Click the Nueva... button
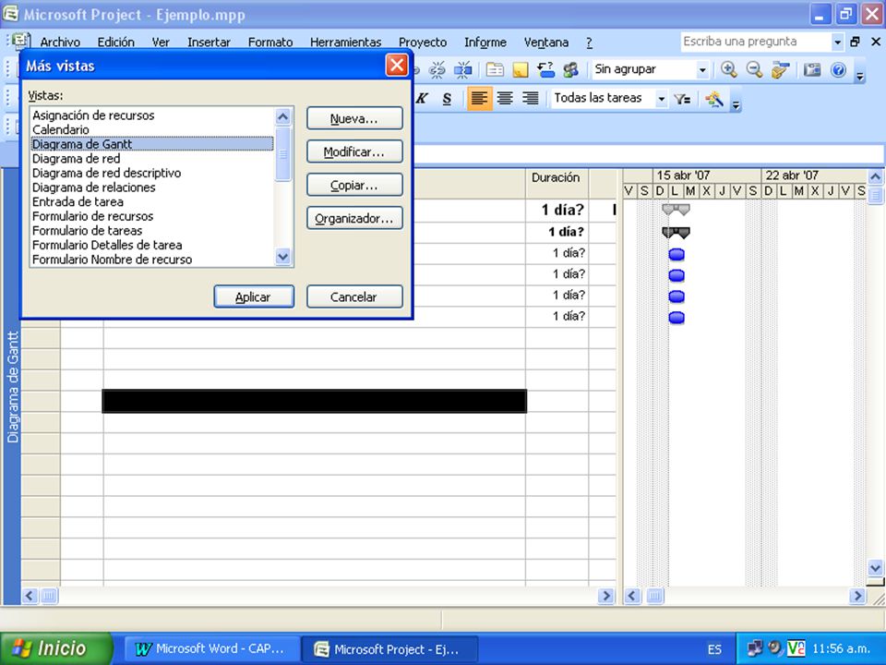The height and width of the screenshot is (665, 886). [x=354, y=119]
